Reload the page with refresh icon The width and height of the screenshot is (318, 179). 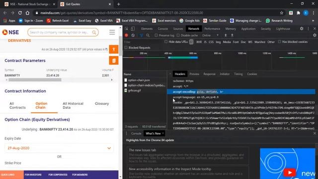pyautogui.click(x=20, y=13)
